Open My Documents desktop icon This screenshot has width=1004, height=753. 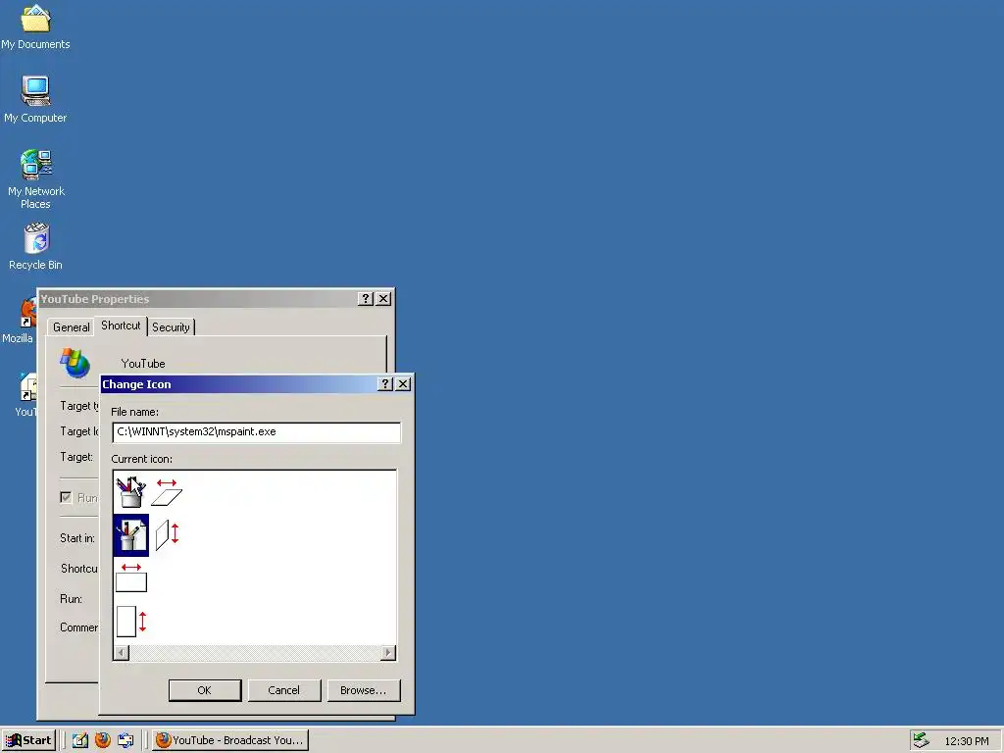[x=35, y=26]
